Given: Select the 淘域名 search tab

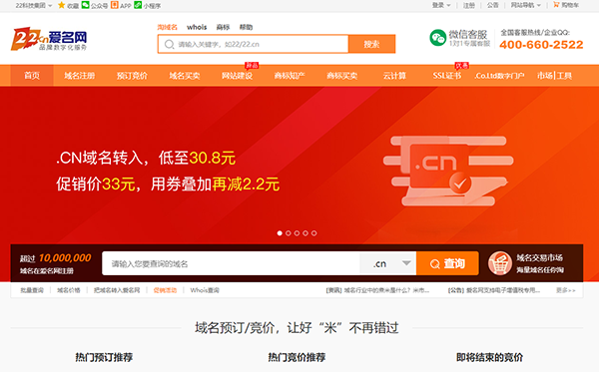Looking at the screenshot, I should pyautogui.click(x=168, y=27).
